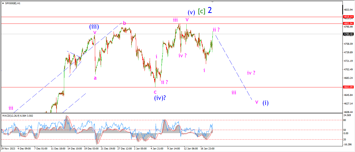Click the blue (v) wave label at top
Image resolution: width=355 pixels, height=152 pixels.
(191, 12)
